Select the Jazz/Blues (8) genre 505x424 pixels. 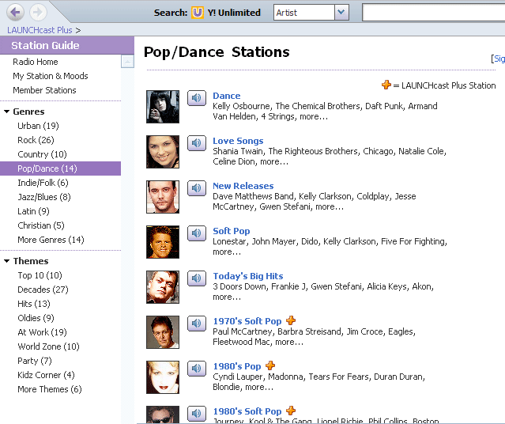pyautogui.click(x=44, y=197)
